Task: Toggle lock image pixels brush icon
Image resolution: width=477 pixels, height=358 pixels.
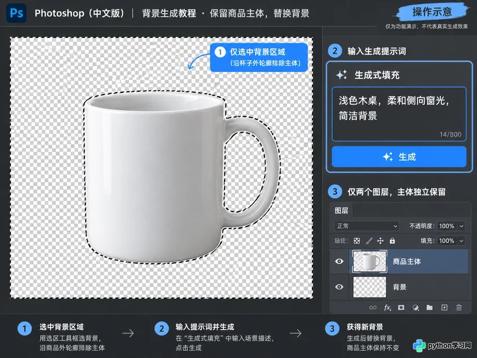Action: click(369, 241)
